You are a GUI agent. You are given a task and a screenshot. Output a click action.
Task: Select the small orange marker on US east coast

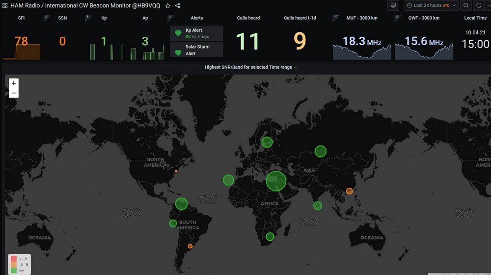coord(176,171)
